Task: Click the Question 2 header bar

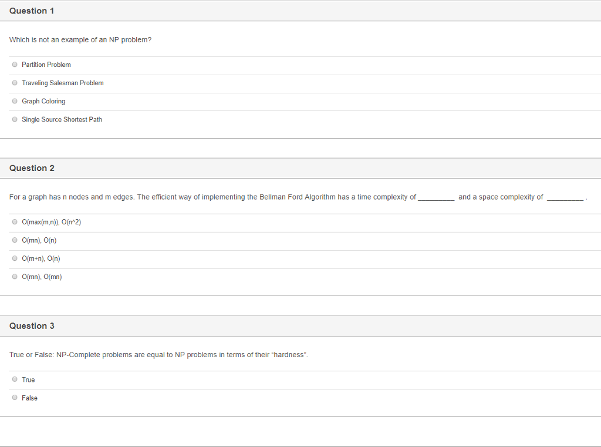Action: (32, 168)
